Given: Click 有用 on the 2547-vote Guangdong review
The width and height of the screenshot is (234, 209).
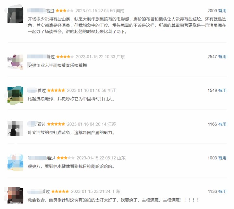Looking at the screenshot, I should pos(222,56).
